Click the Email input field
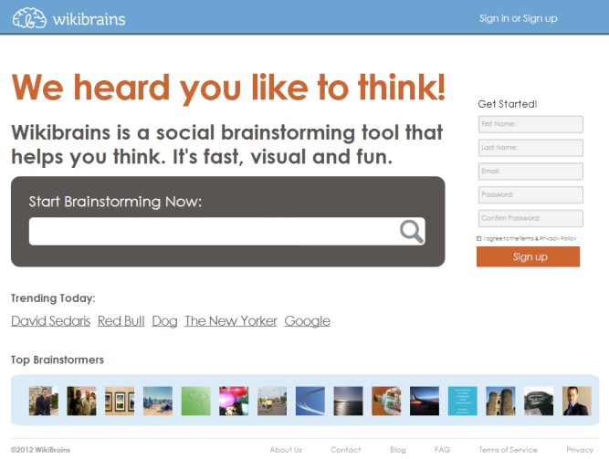The height and width of the screenshot is (459, 609). [530, 172]
